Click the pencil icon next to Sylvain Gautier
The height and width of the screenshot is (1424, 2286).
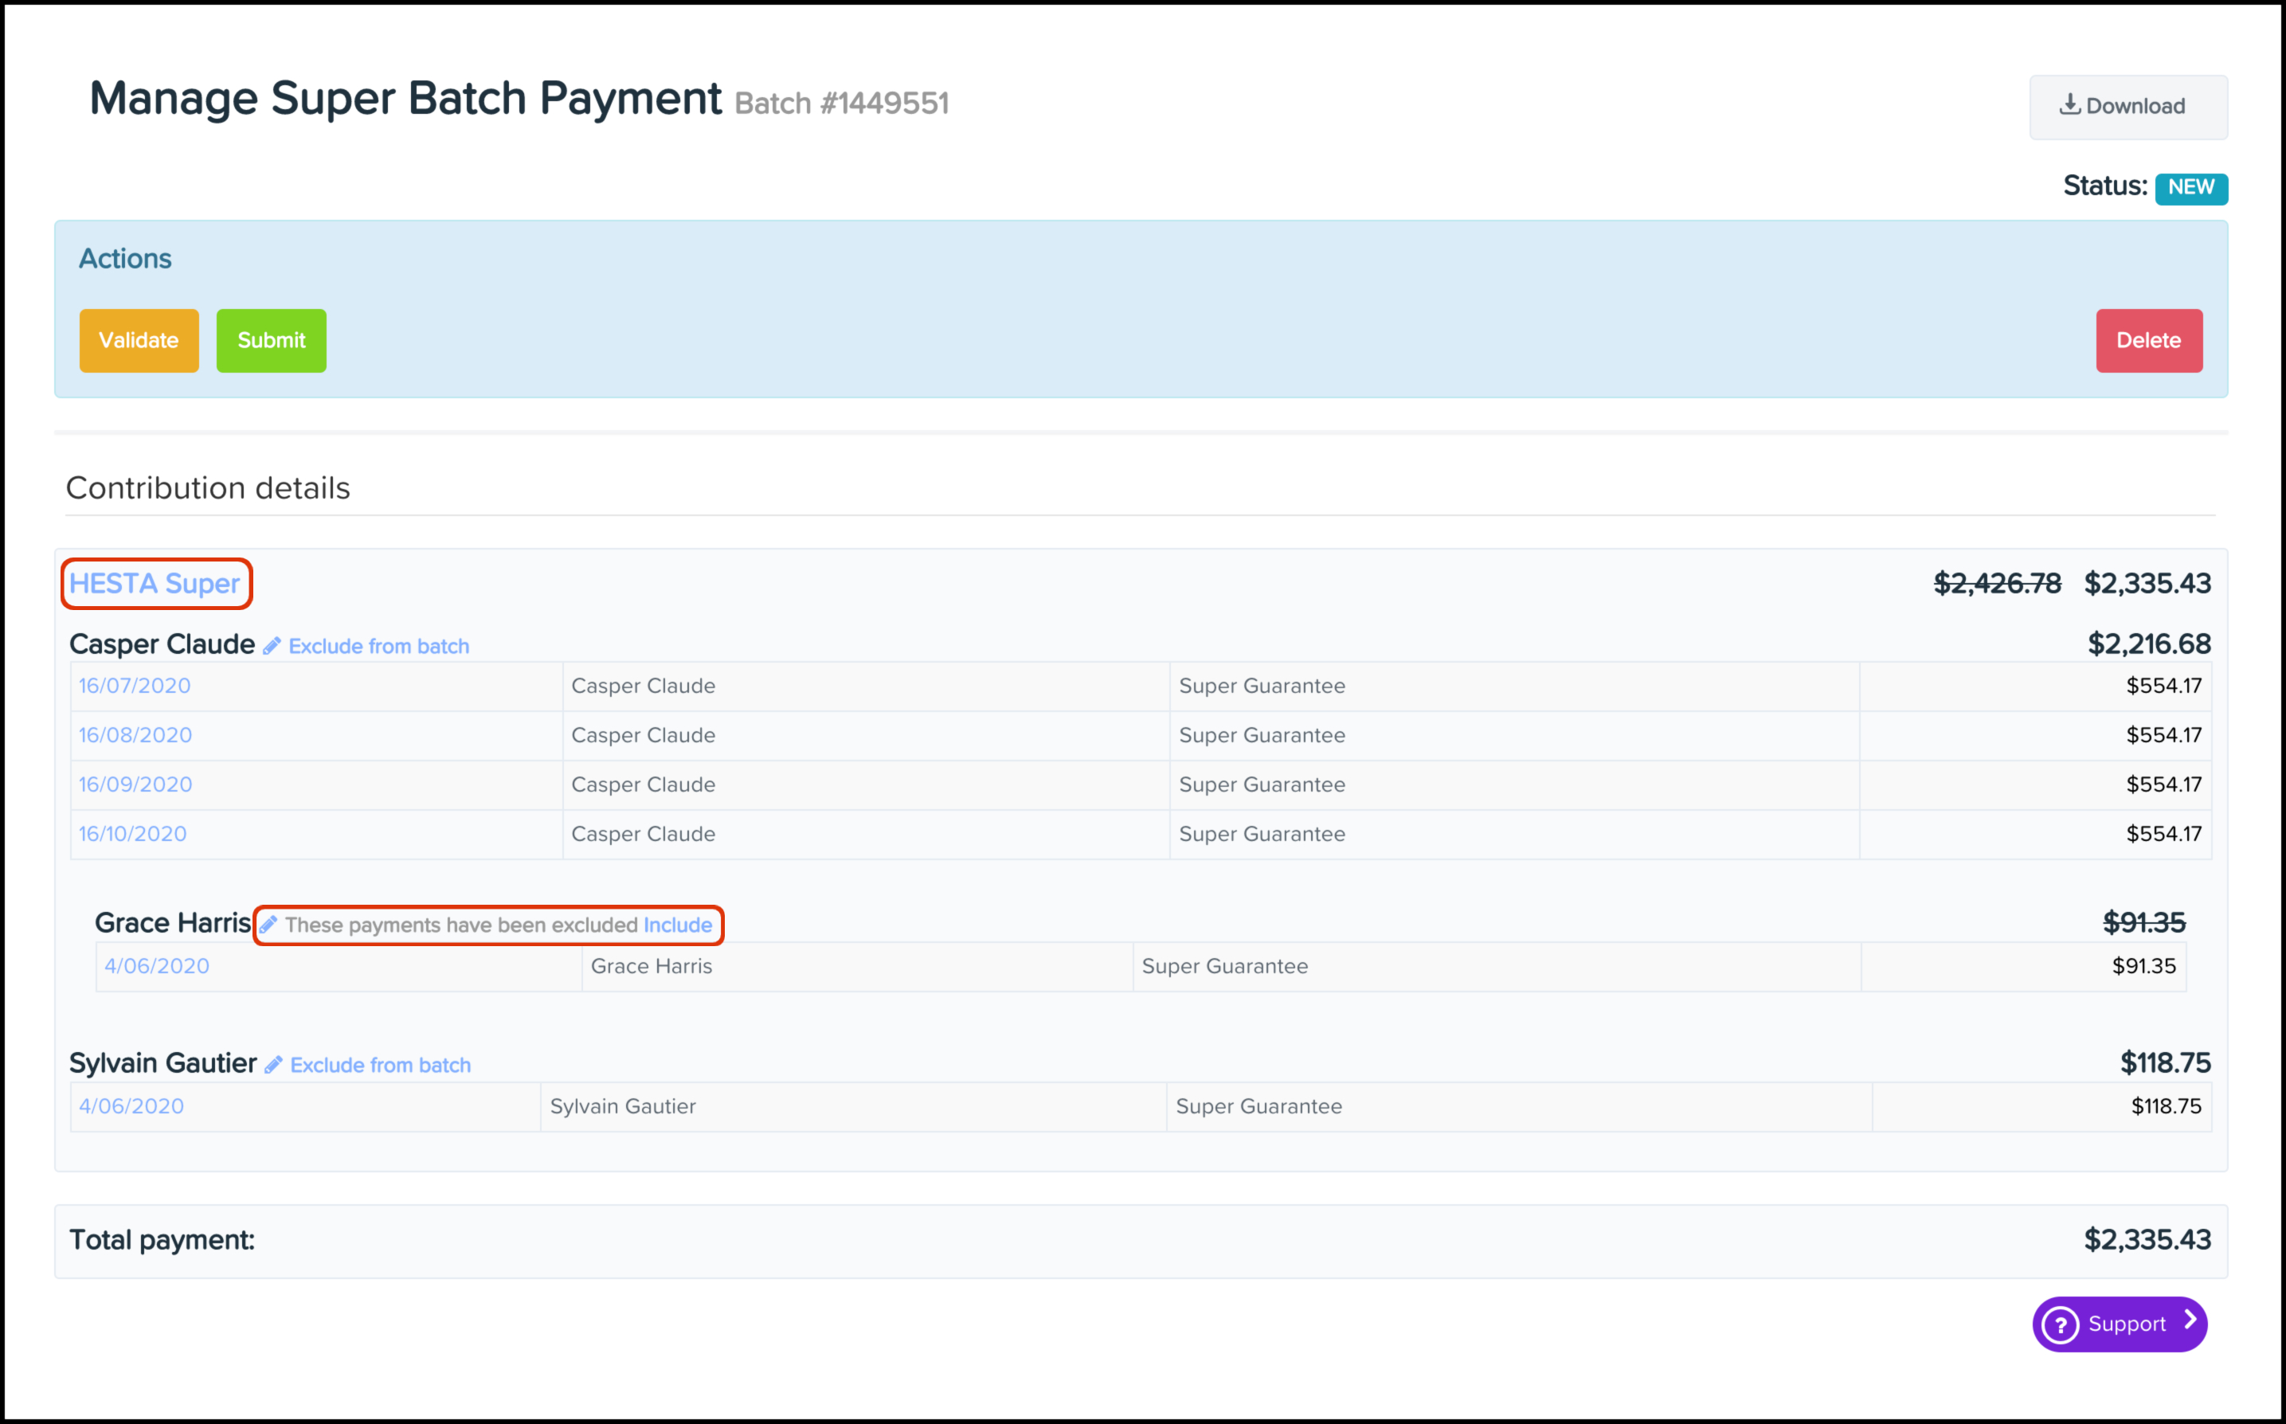pos(273,1065)
